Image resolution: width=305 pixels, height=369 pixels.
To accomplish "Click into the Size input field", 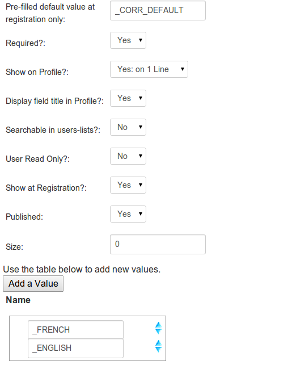I will [158, 244].
